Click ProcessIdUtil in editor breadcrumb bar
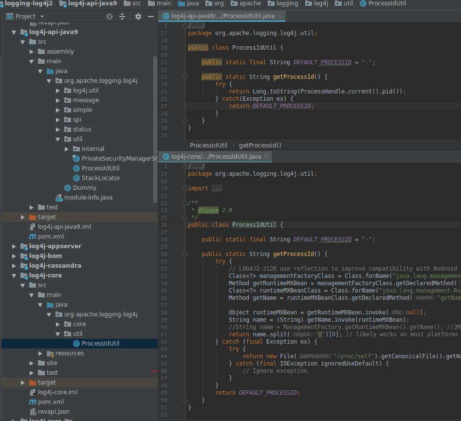The height and width of the screenshot is (421, 461). click(208, 145)
